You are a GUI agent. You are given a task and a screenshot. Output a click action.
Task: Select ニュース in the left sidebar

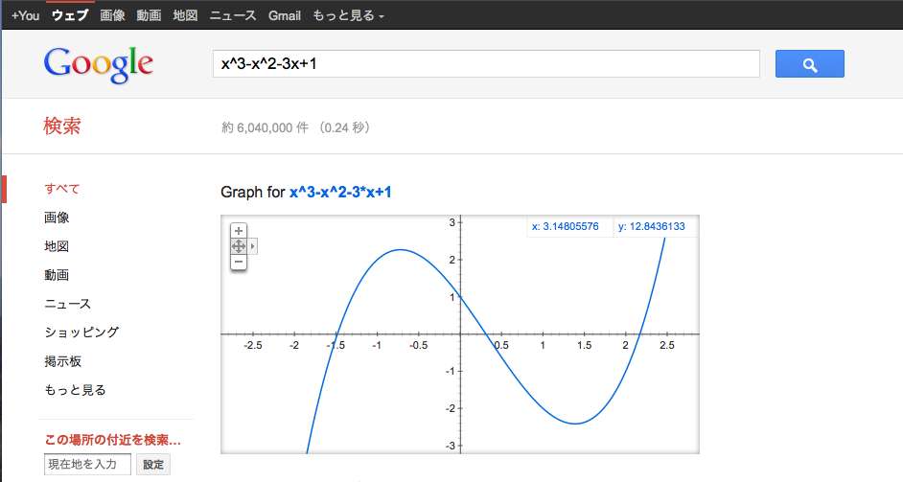click(67, 304)
